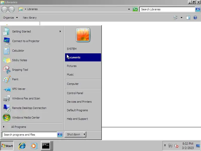Open Control Panel
The width and height of the screenshot is (201, 151).
(x=83, y=93)
